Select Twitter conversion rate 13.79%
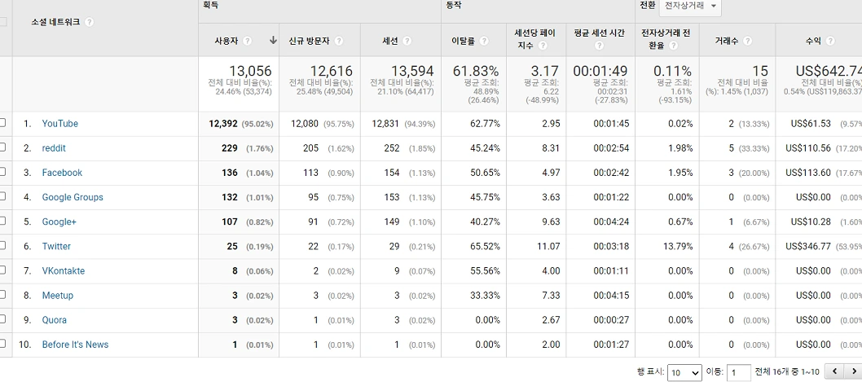This screenshot has width=862, height=382. (x=678, y=246)
